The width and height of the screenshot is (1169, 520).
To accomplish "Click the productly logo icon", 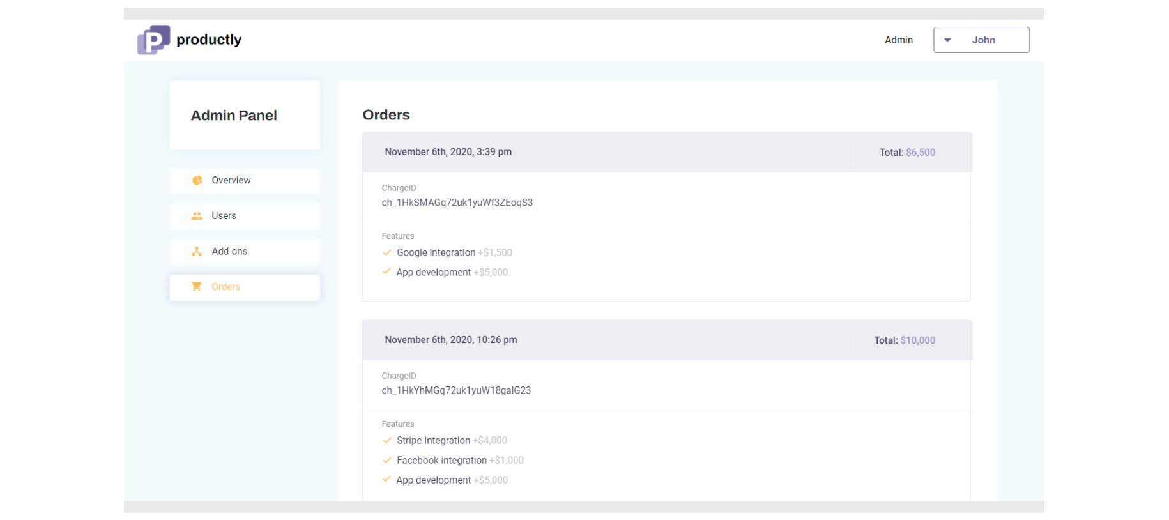I will (x=153, y=40).
